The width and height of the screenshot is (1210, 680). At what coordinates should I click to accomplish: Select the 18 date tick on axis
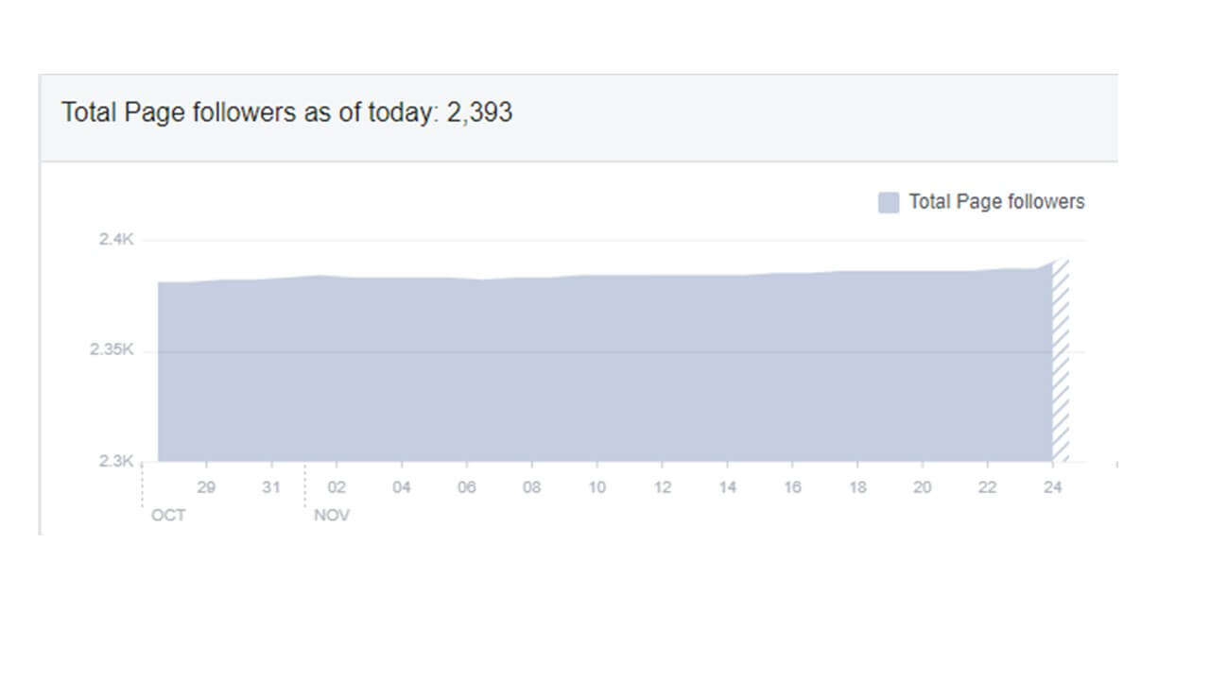click(x=857, y=487)
